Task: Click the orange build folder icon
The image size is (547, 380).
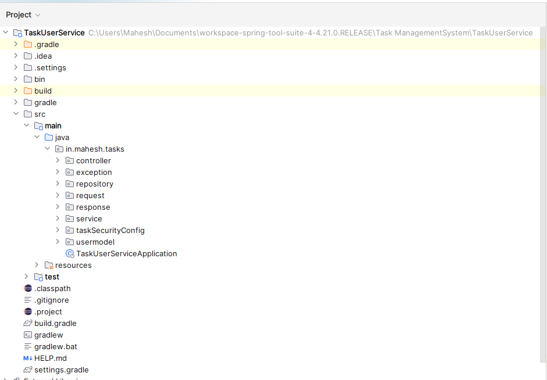Action: click(28, 91)
